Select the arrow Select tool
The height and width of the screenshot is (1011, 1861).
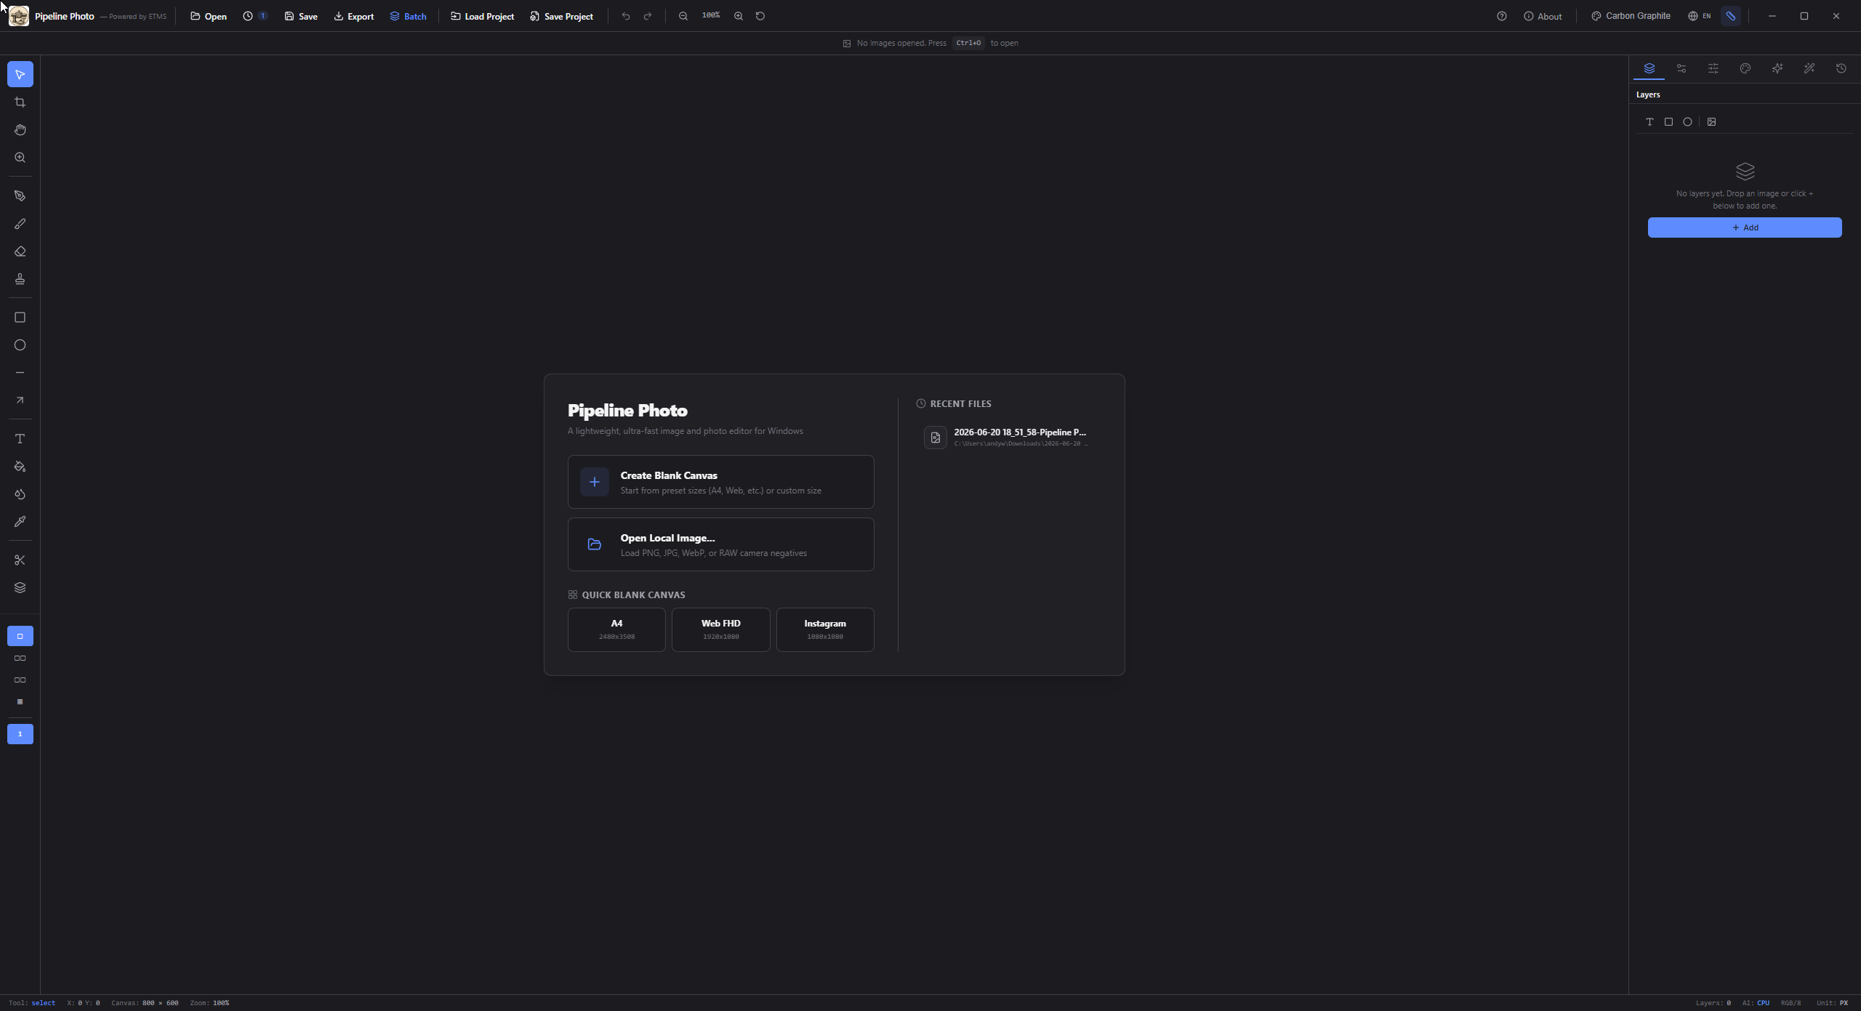20,74
